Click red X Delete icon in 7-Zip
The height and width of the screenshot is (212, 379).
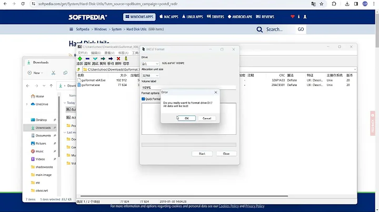click(x=118, y=59)
